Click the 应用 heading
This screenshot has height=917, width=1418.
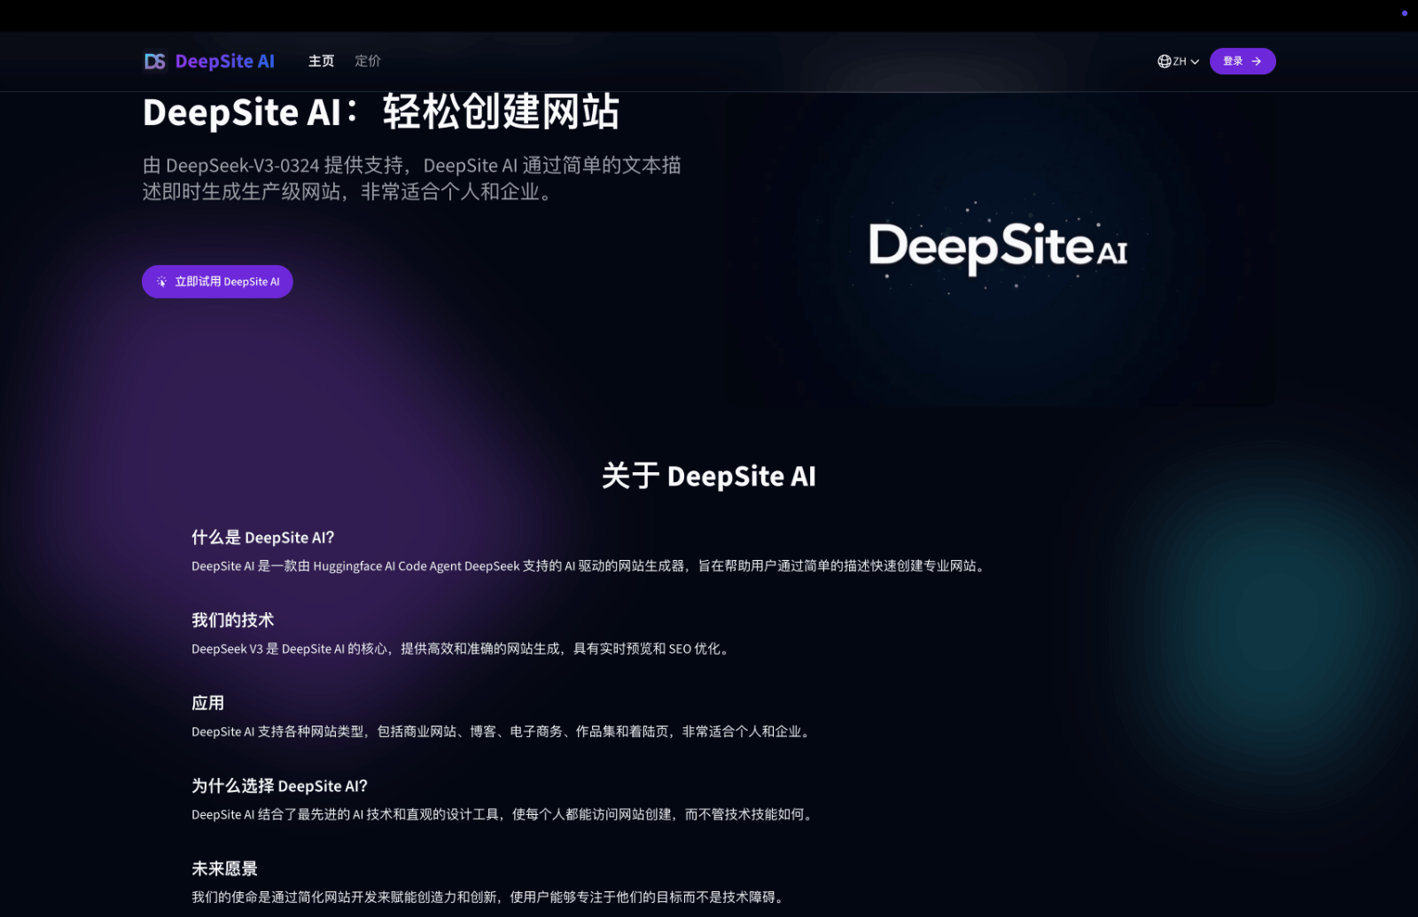pos(208,703)
